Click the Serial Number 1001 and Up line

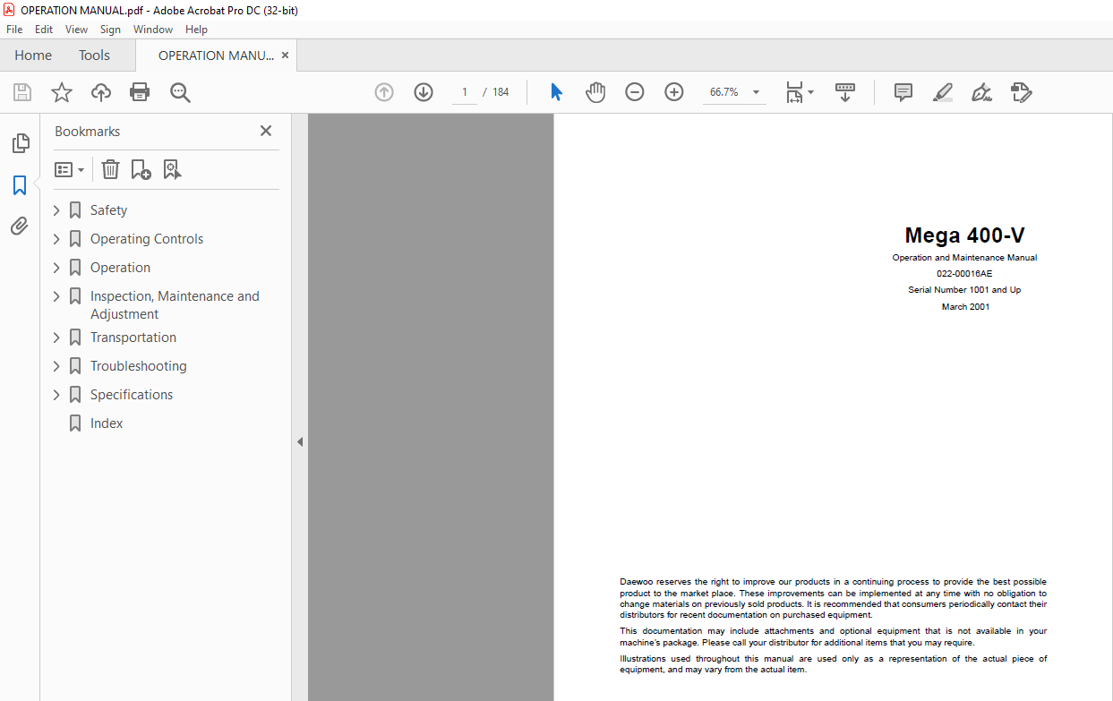click(x=964, y=290)
